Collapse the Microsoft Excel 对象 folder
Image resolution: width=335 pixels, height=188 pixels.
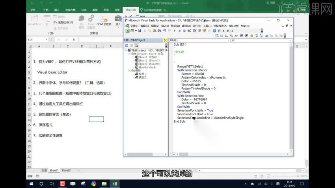(x=129, y=54)
